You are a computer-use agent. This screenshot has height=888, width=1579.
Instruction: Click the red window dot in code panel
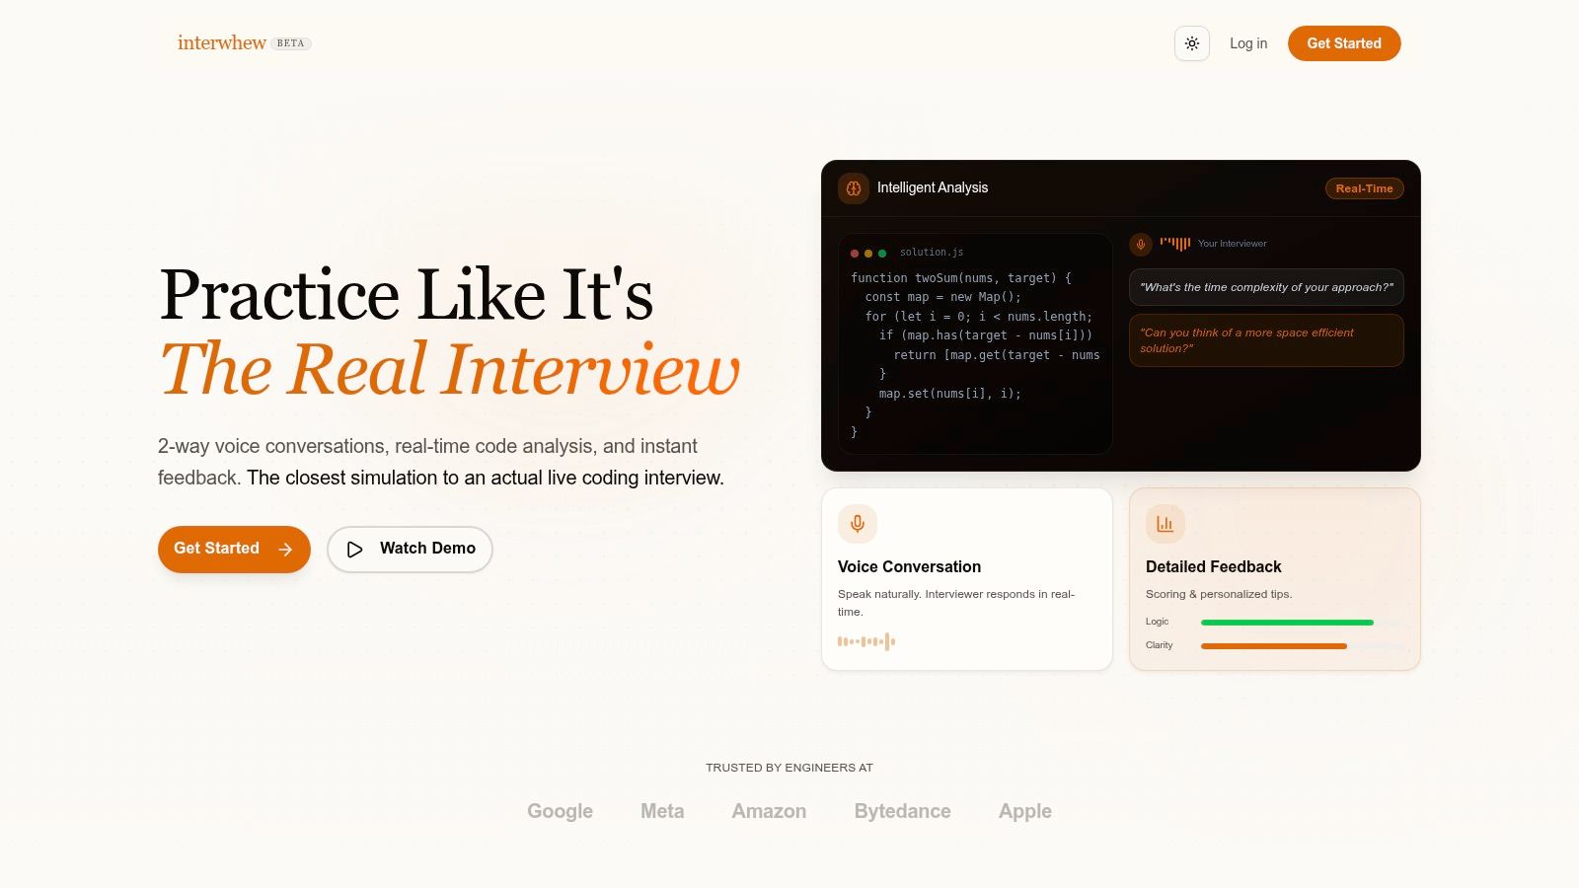855,254
